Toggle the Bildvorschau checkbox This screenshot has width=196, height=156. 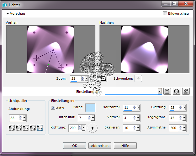click(x=165, y=14)
